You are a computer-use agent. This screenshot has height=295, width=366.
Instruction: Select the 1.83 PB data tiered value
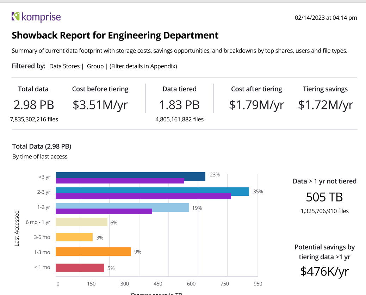(x=179, y=105)
